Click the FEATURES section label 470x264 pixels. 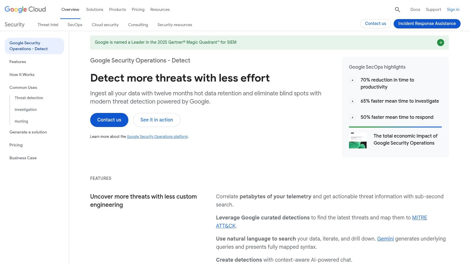tap(101, 178)
